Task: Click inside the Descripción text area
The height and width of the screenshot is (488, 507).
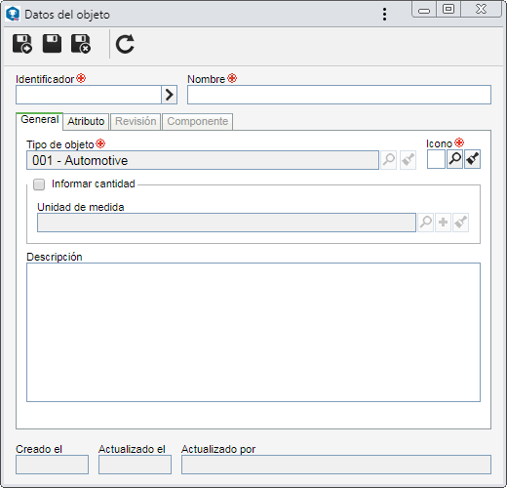Action: (x=253, y=332)
